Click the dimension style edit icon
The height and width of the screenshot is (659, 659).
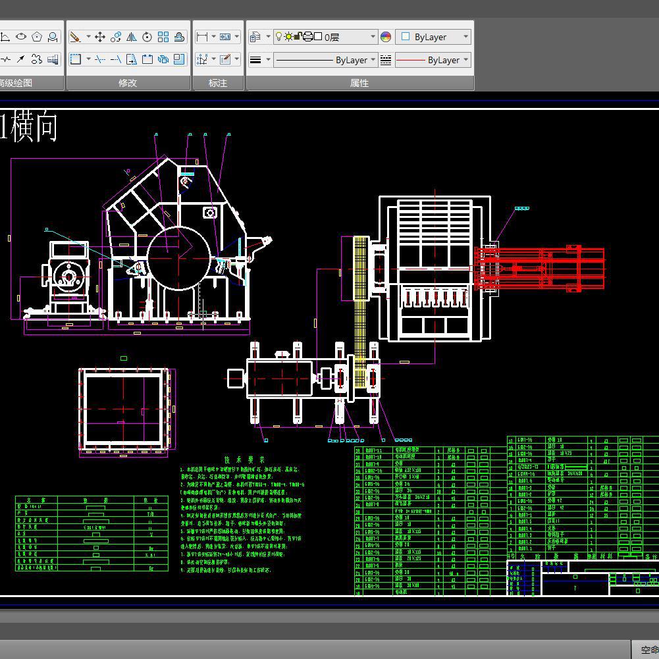click(x=225, y=59)
